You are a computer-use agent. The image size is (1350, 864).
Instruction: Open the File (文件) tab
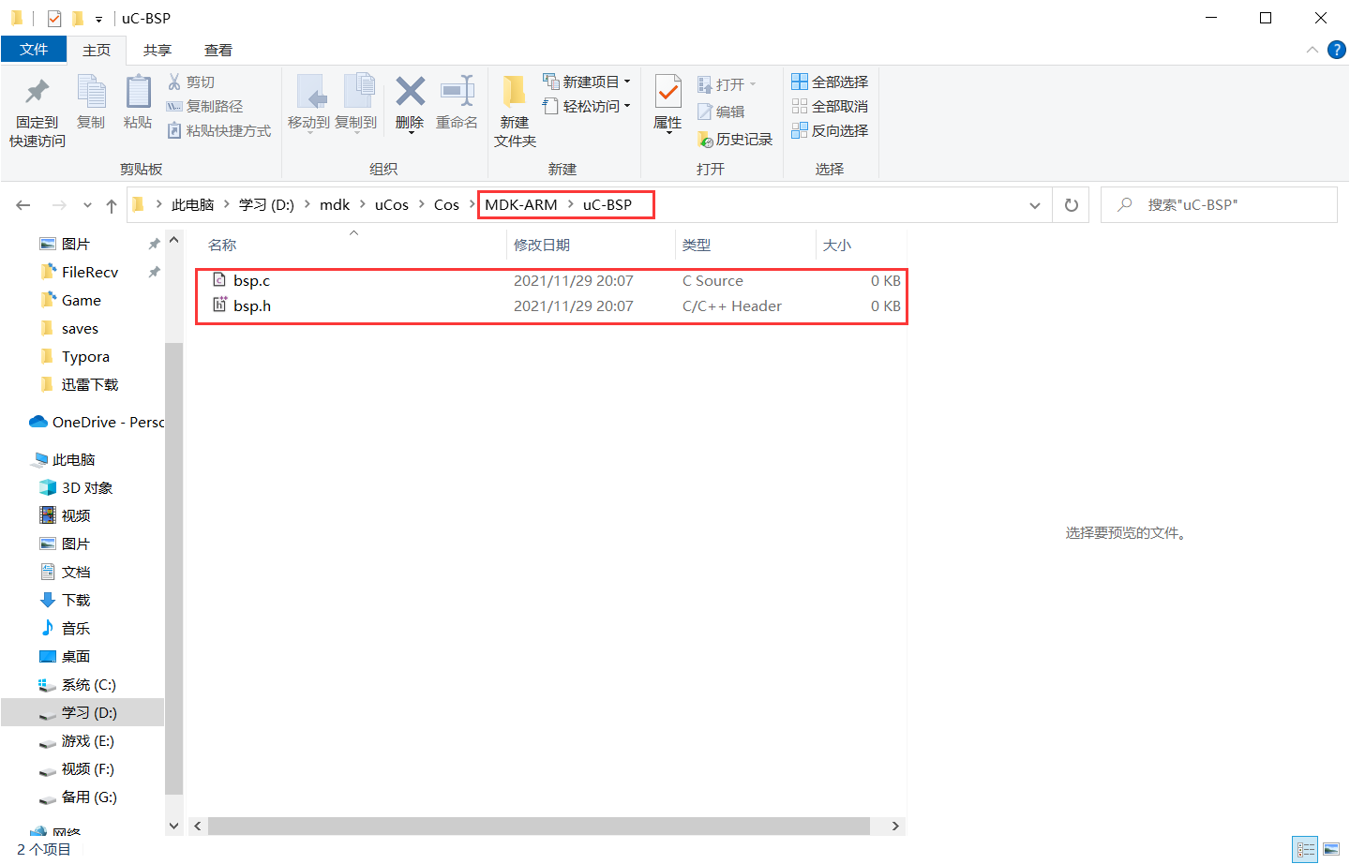34,50
